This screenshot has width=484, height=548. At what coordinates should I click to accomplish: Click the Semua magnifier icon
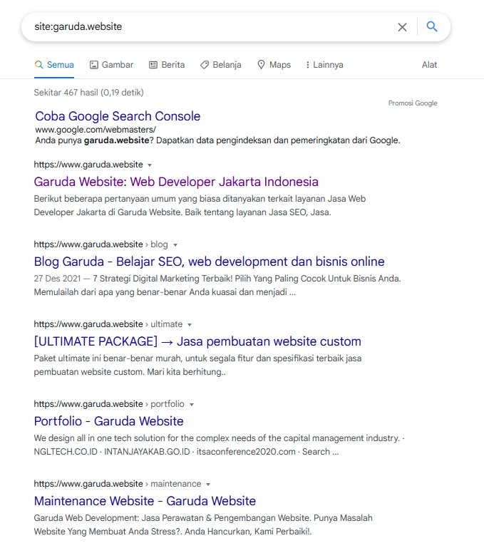click(38, 65)
